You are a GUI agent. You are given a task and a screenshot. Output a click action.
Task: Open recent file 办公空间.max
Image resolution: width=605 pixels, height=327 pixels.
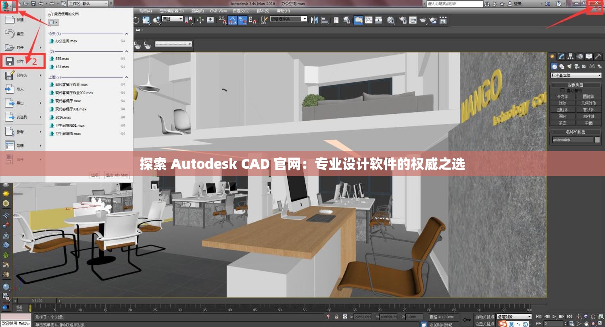tap(66, 41)
